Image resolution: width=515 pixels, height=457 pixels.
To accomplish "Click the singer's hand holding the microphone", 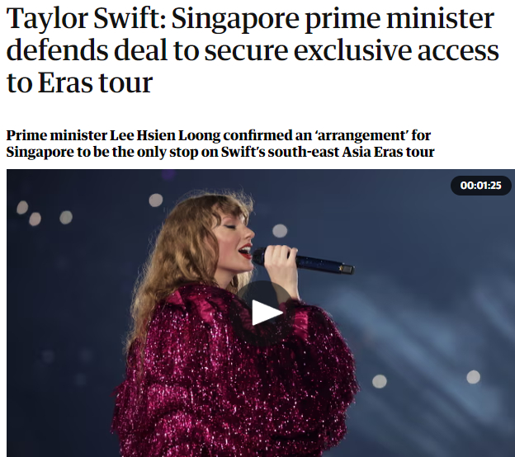I will coord(279,266).
